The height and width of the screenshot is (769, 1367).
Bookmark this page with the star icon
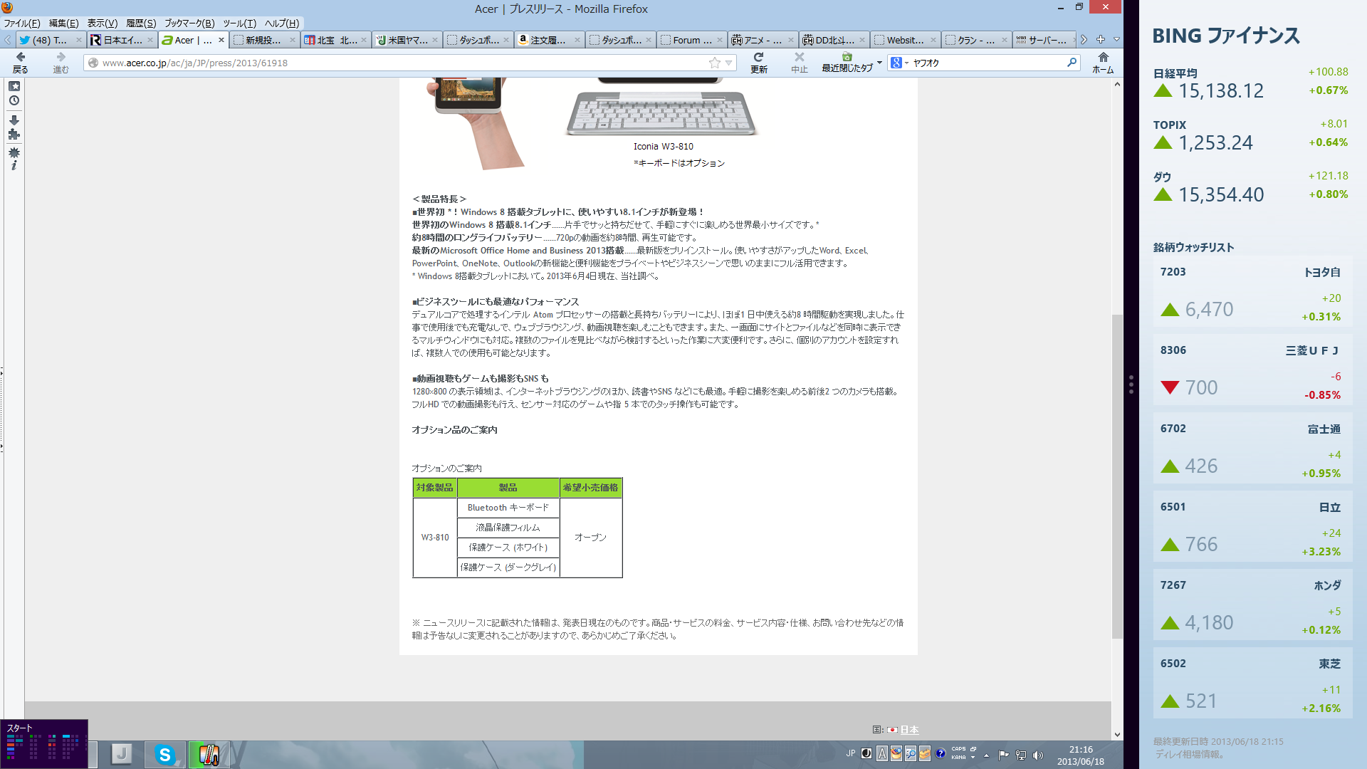click(x=714, y=63)
